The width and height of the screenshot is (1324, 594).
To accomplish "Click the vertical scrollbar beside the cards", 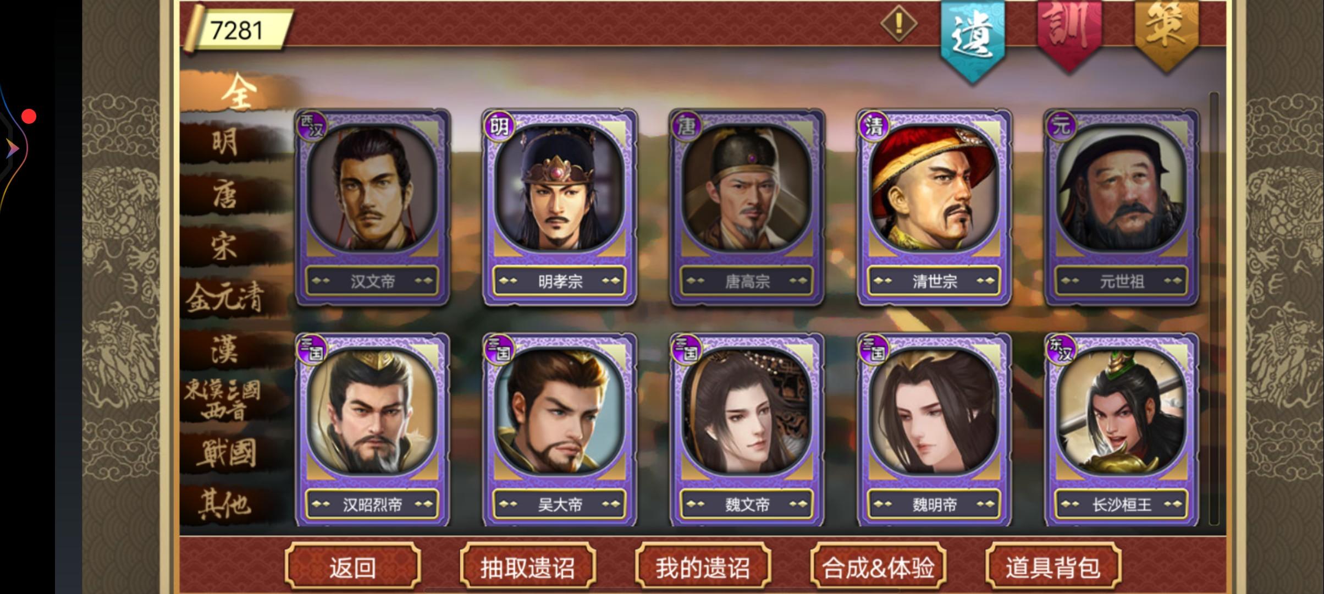I will pyautogui.click(x=1214, y=308).
